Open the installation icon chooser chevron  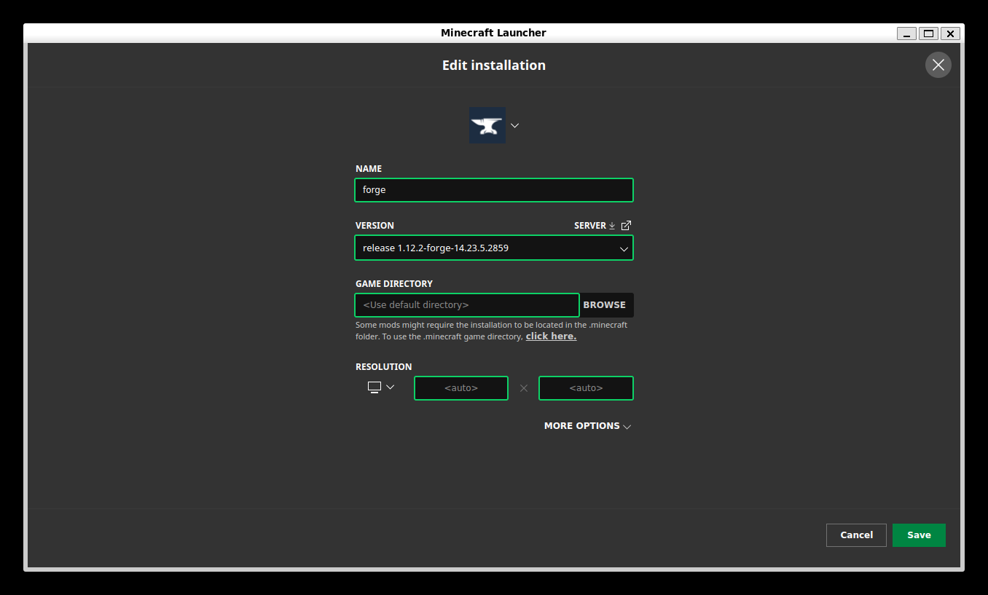514,125
